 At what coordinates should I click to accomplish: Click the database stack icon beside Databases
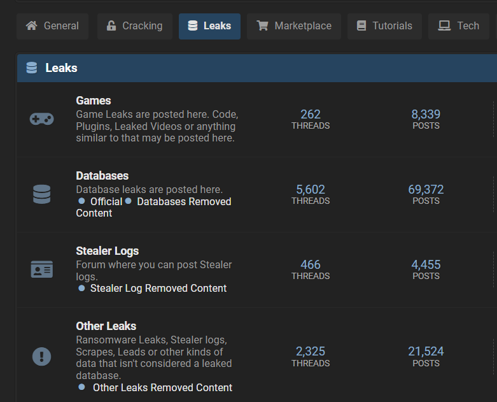click(x=41, y=194)
